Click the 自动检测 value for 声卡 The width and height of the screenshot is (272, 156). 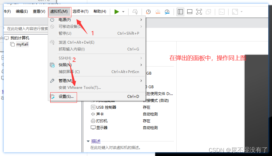150,114
